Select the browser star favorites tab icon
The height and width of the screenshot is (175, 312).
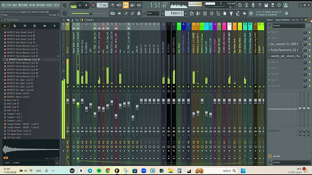point(54,26)
